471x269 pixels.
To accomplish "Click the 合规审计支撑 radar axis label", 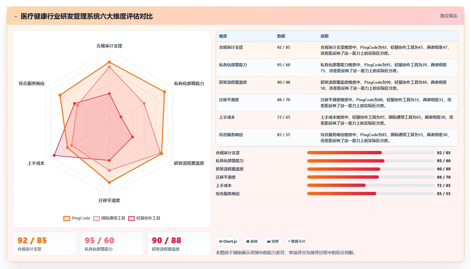I will (x=109, y=46).
